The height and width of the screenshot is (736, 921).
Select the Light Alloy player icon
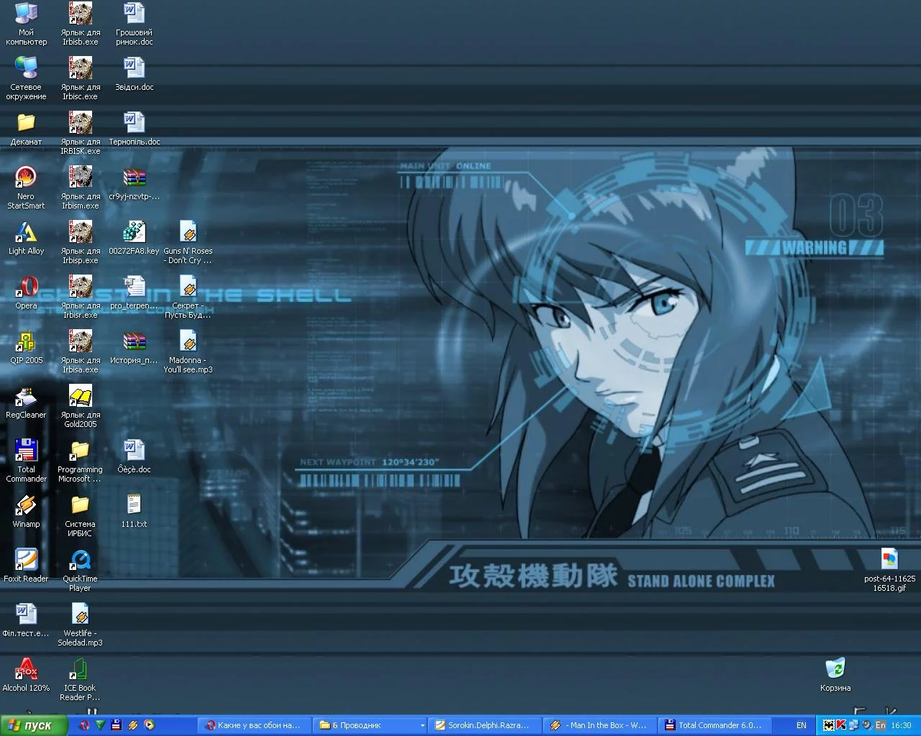(x=26, y=238)
